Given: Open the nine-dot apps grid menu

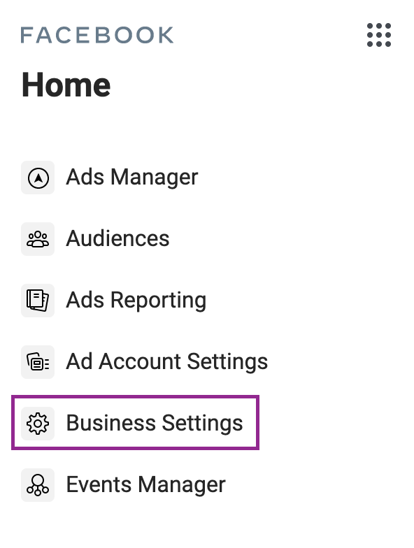Looking at the screenshot, I should [x=379, y=35].
